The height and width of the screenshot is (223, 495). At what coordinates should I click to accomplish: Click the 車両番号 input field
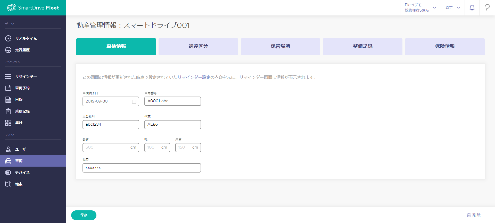click(x=173, y=101)
